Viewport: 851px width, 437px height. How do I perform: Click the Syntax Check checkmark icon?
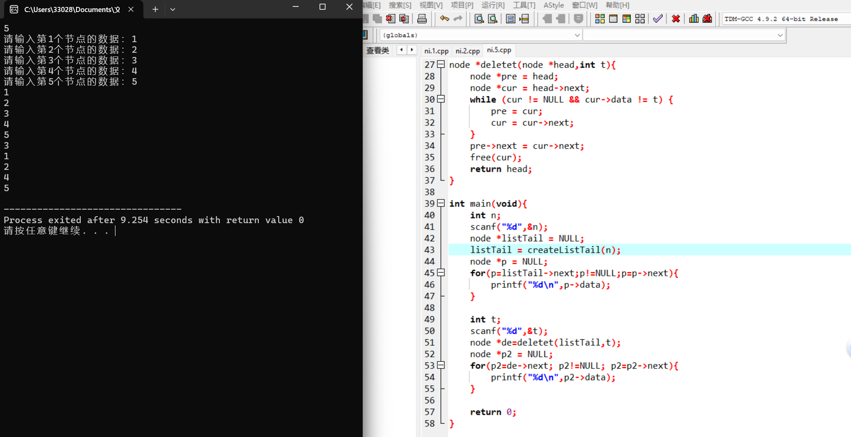pos(658,19)
